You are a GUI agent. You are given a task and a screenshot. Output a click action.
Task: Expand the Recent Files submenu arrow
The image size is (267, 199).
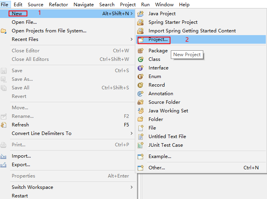131,39
